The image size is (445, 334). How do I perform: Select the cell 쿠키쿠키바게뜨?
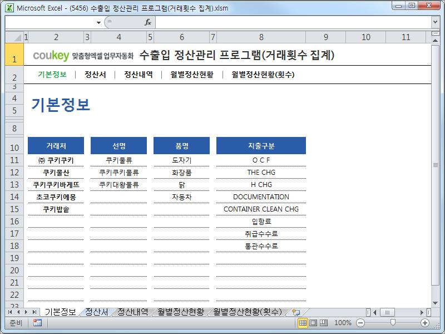[56, 185]
